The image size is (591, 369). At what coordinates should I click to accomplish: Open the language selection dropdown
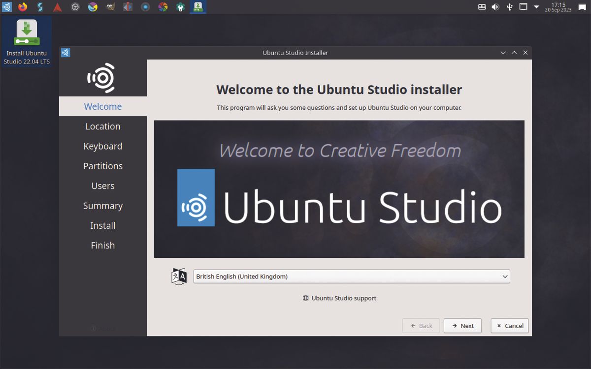pyautogui.click(x=351, y=276)
